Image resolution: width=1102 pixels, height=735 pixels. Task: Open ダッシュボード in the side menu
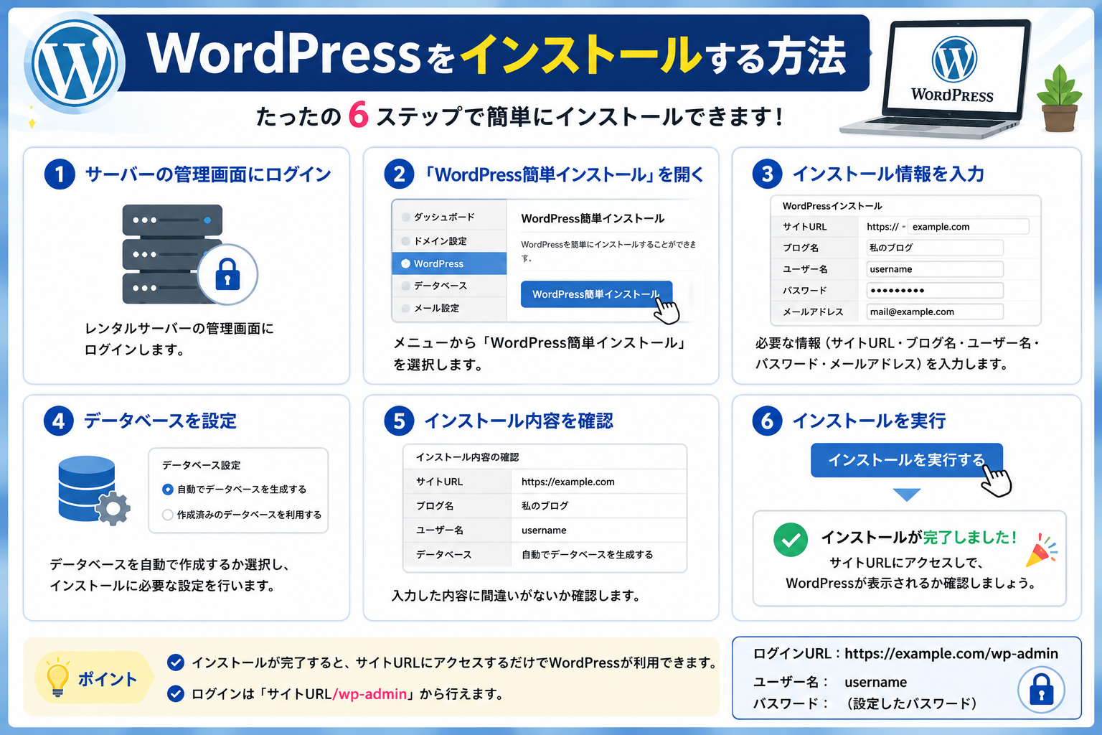point(449,217)
